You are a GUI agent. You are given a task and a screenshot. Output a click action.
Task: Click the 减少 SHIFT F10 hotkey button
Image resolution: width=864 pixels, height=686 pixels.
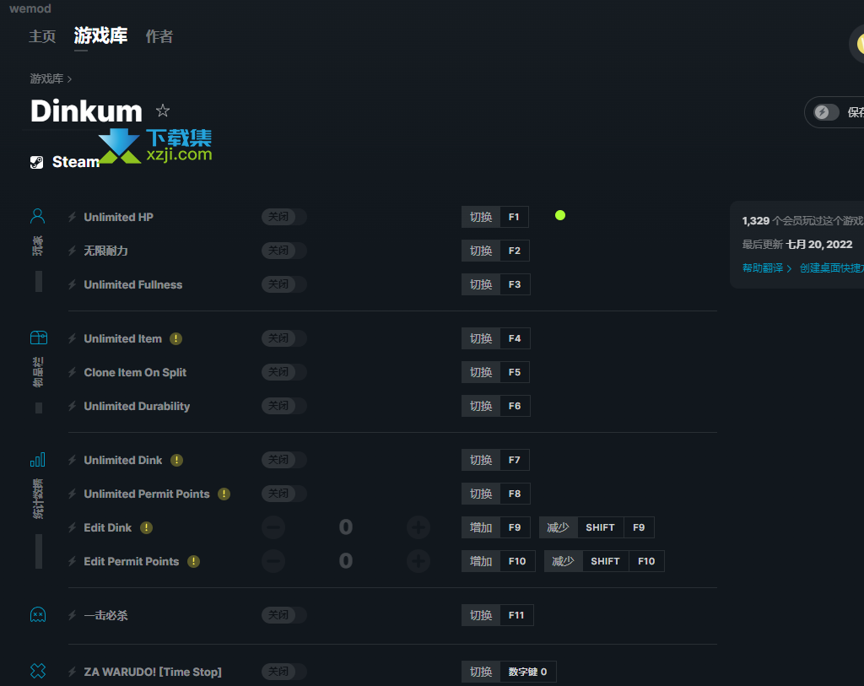point(604,561)
